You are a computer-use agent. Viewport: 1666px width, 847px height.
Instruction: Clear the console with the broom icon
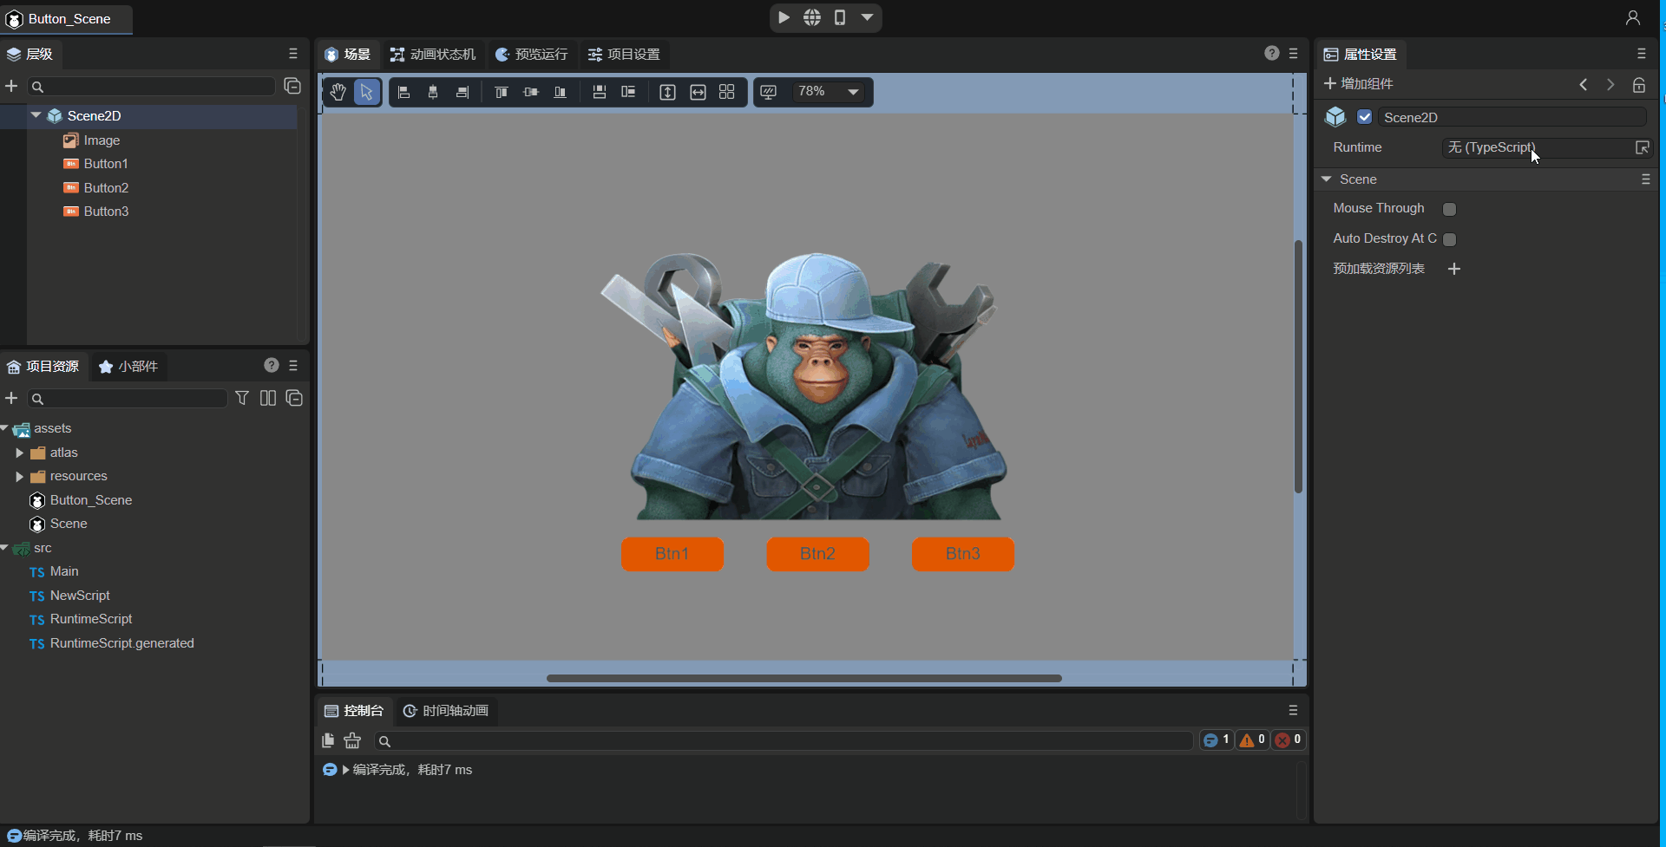click(352, 740)
